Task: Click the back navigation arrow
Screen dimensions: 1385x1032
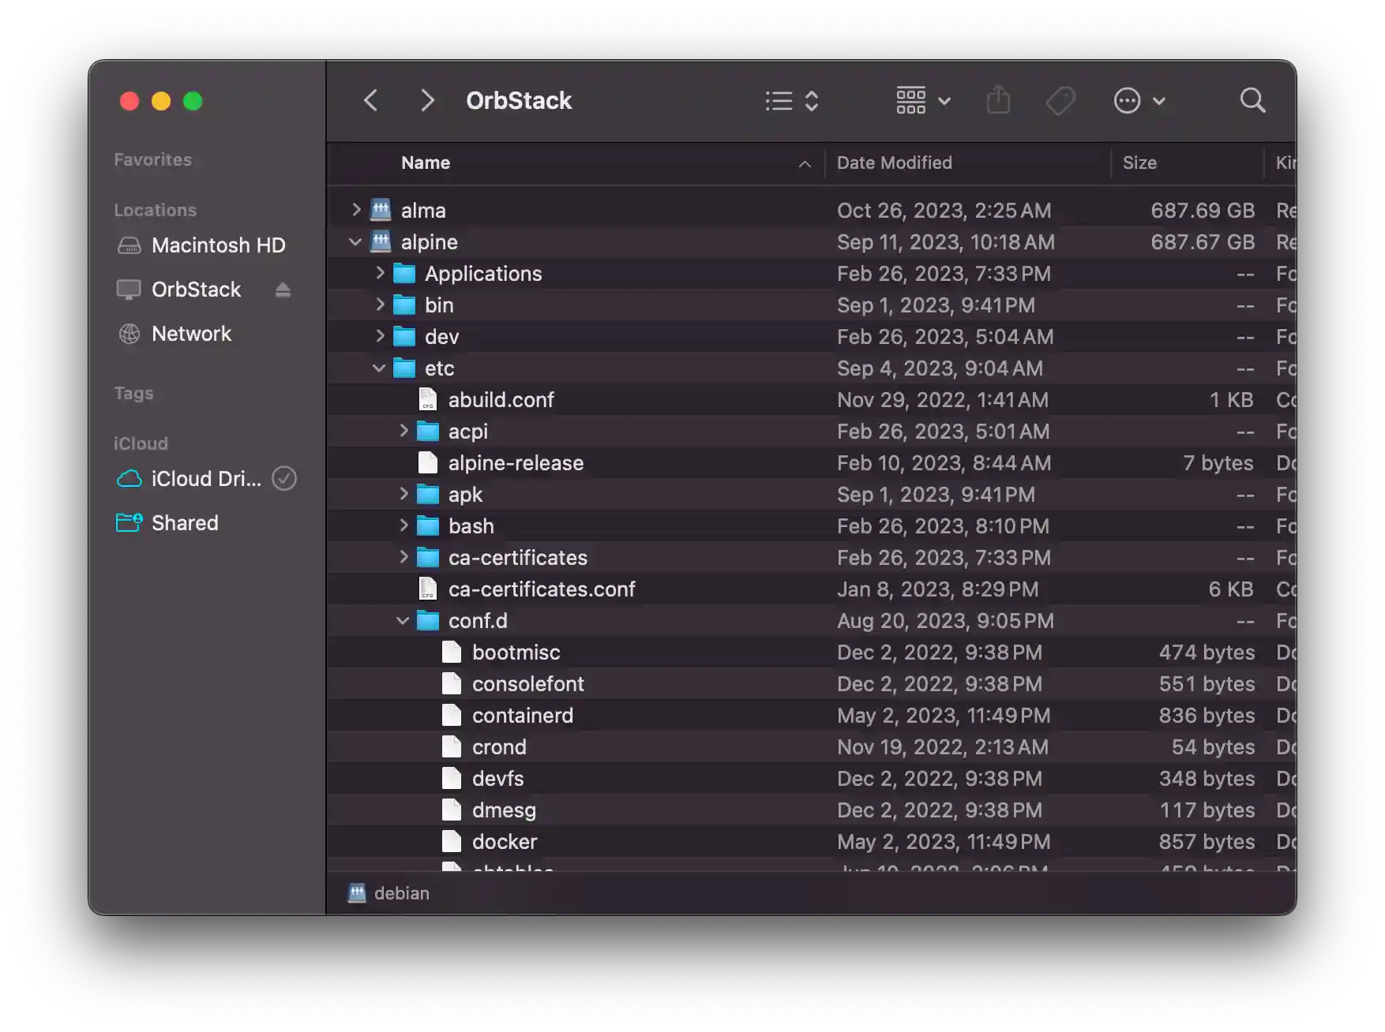Action: coord(370,100)
